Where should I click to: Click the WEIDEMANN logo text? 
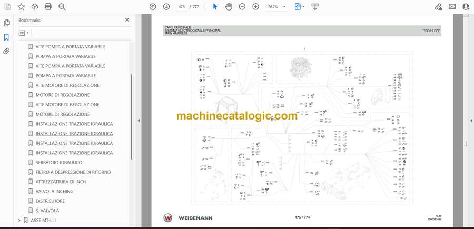click(195, 218)
